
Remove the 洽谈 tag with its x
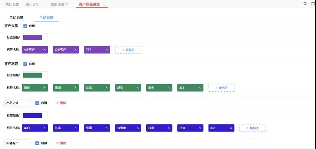click(107, 88)
